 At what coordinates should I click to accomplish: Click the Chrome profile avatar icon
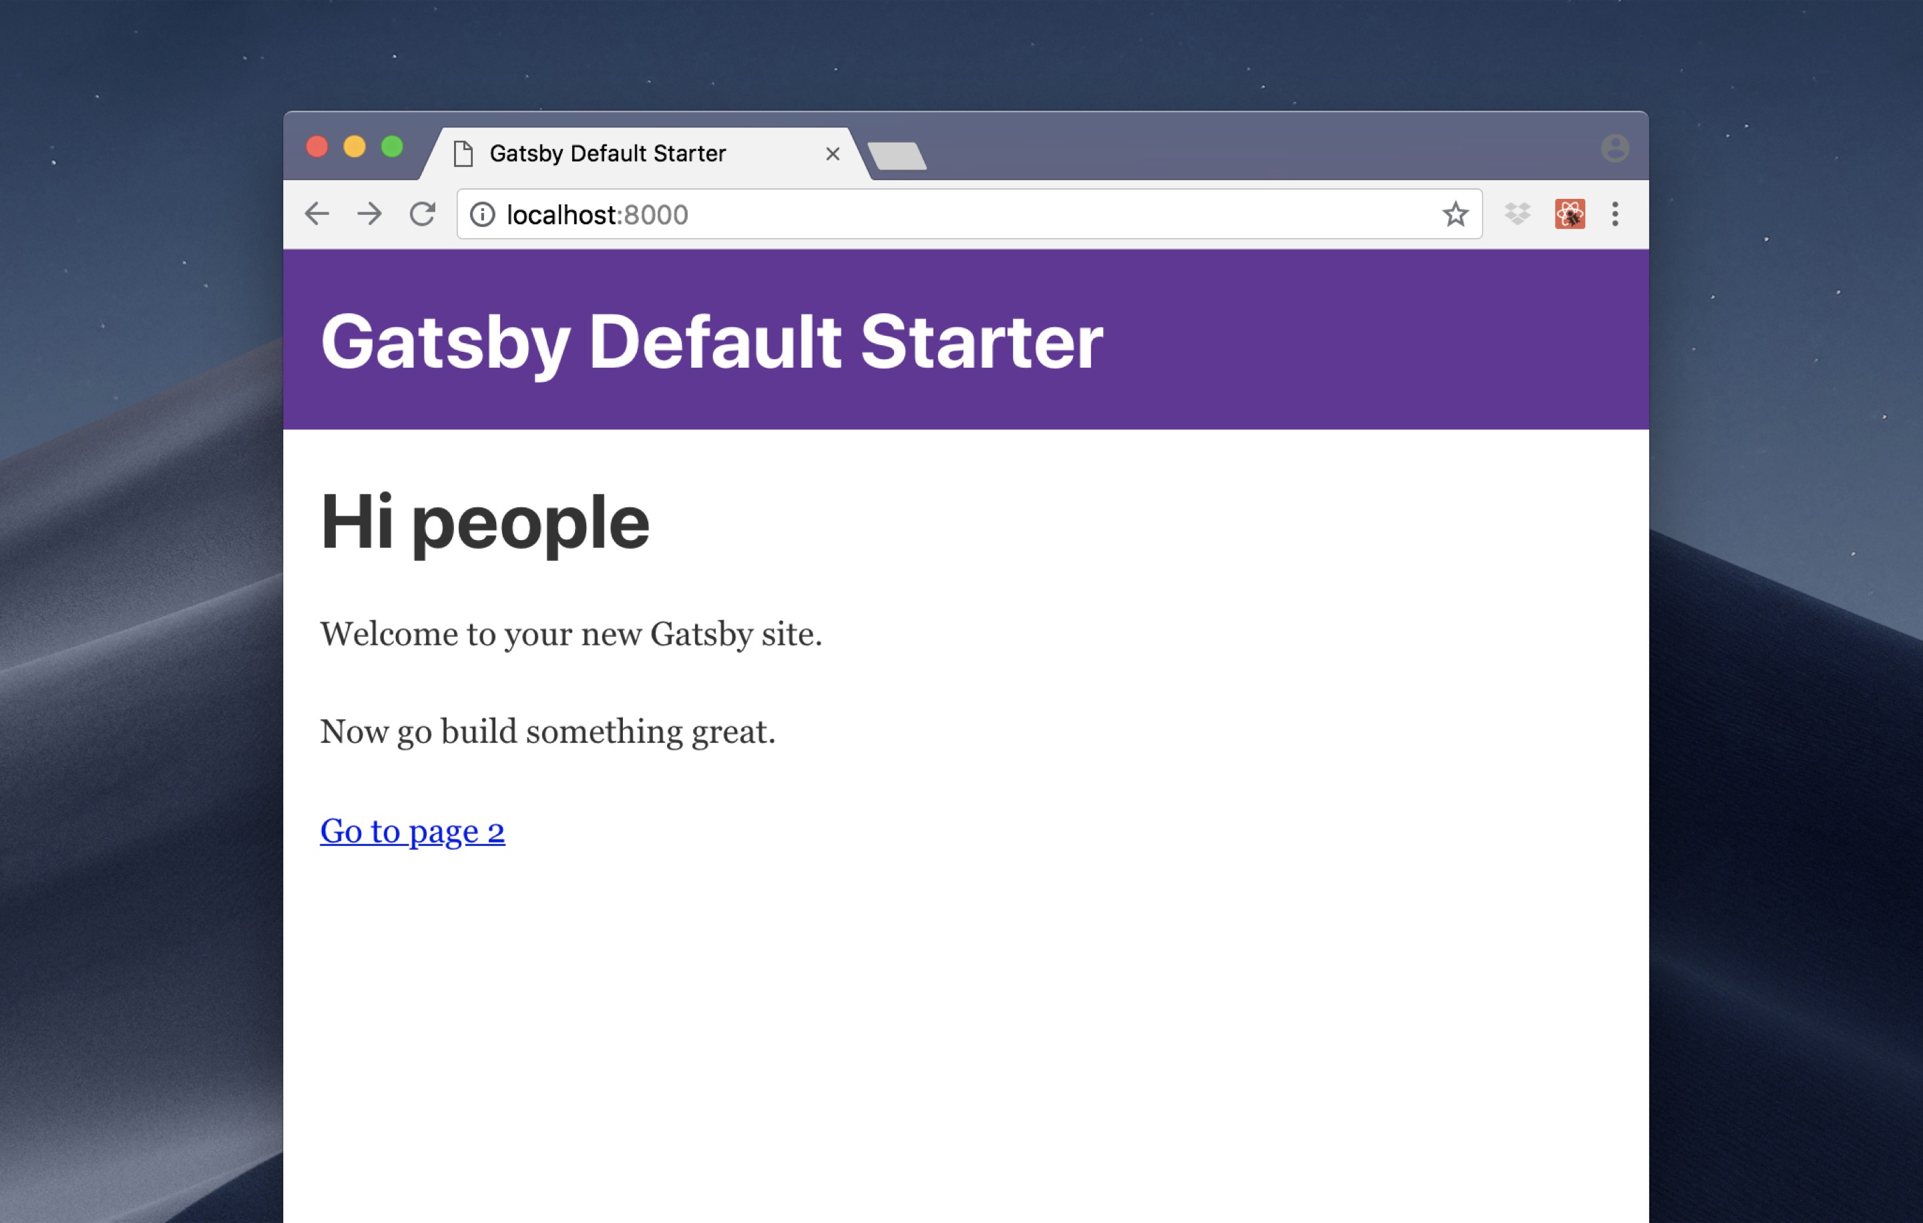coord(1615,148)
